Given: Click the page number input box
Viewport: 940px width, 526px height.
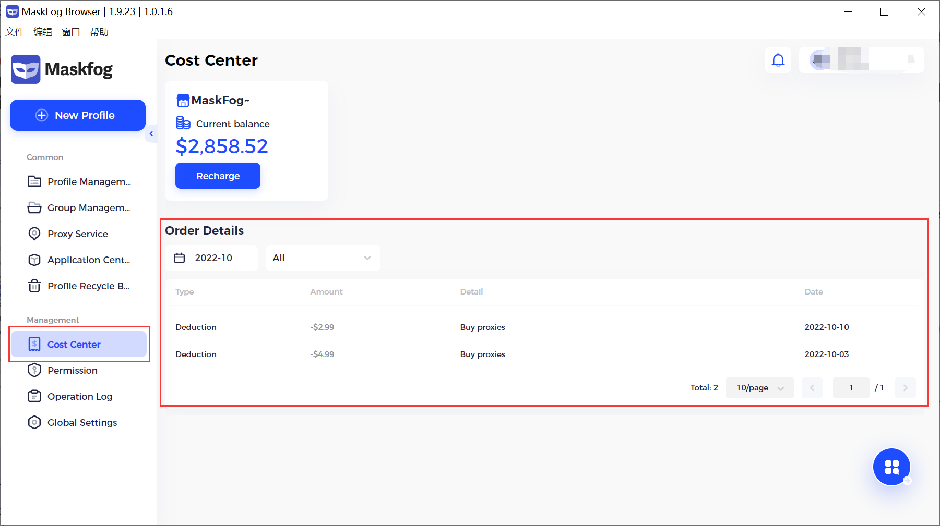Looking at the screenshot, I should coord(851,388).
